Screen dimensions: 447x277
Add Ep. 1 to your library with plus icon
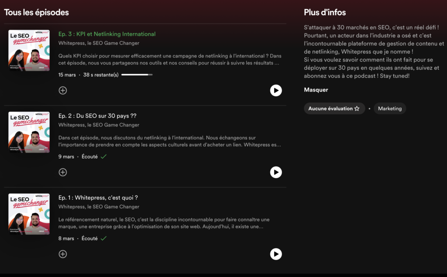pyautogui.click(x=63, y=254)
